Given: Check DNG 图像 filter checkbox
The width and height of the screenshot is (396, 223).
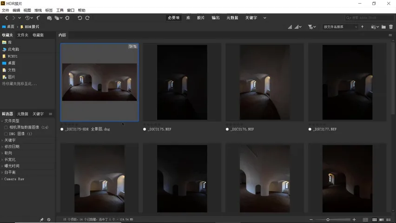Looking at the screenshot, I should (x=6, y=134).
